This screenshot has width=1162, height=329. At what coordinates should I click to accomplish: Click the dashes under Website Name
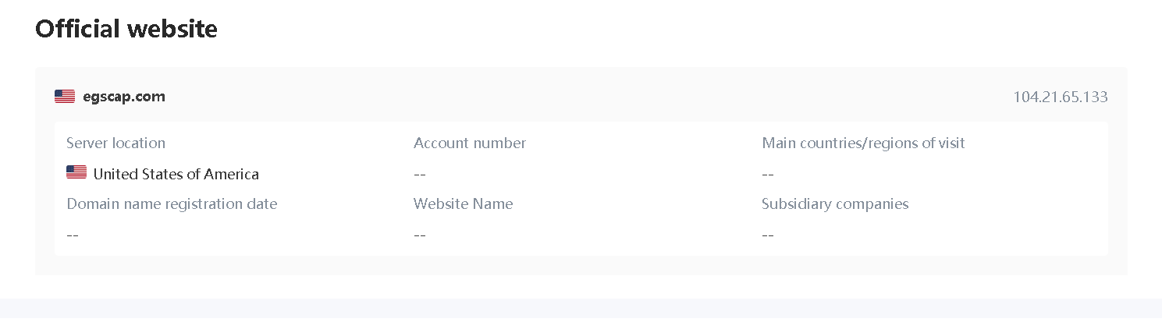click(420, 235)
